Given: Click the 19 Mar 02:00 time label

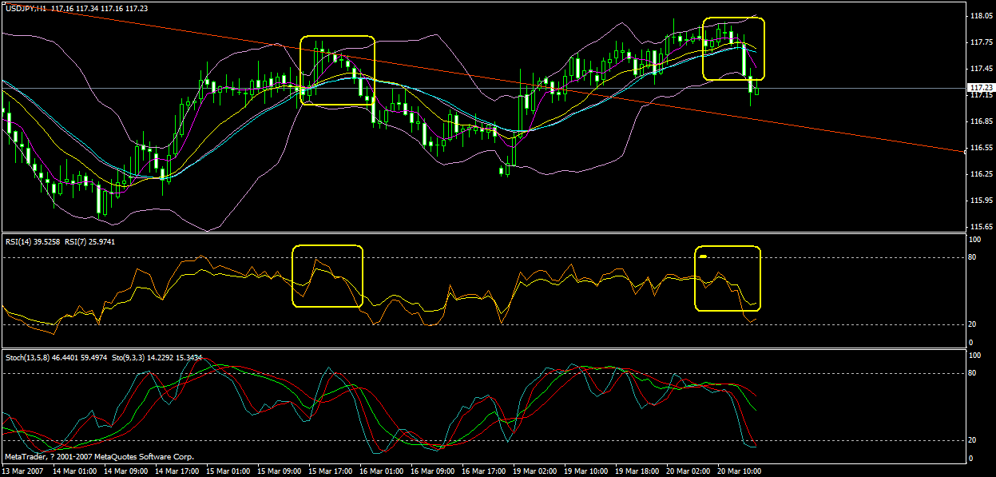Looking at the screenshot, I should [534, 471].
